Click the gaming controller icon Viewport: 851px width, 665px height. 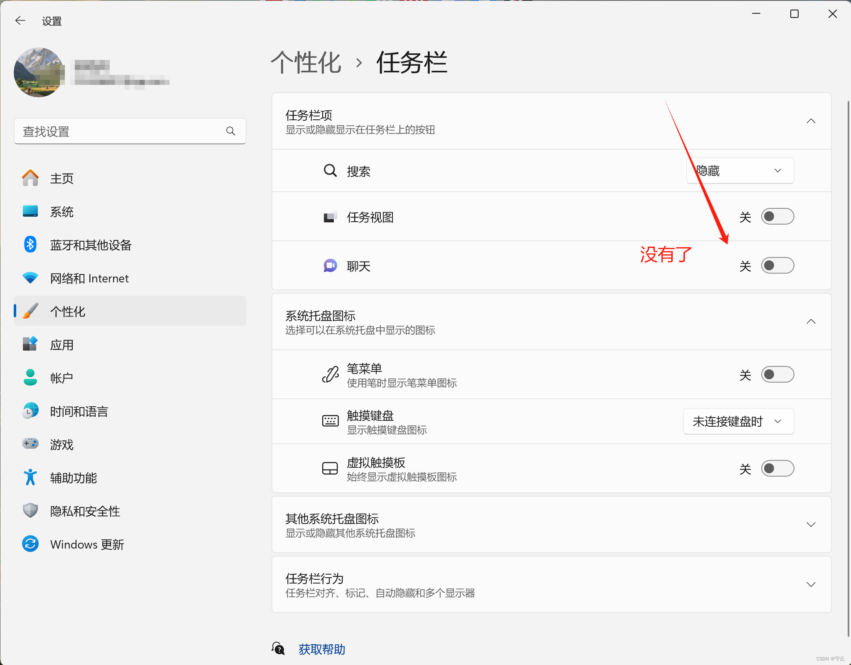[30, 444]
